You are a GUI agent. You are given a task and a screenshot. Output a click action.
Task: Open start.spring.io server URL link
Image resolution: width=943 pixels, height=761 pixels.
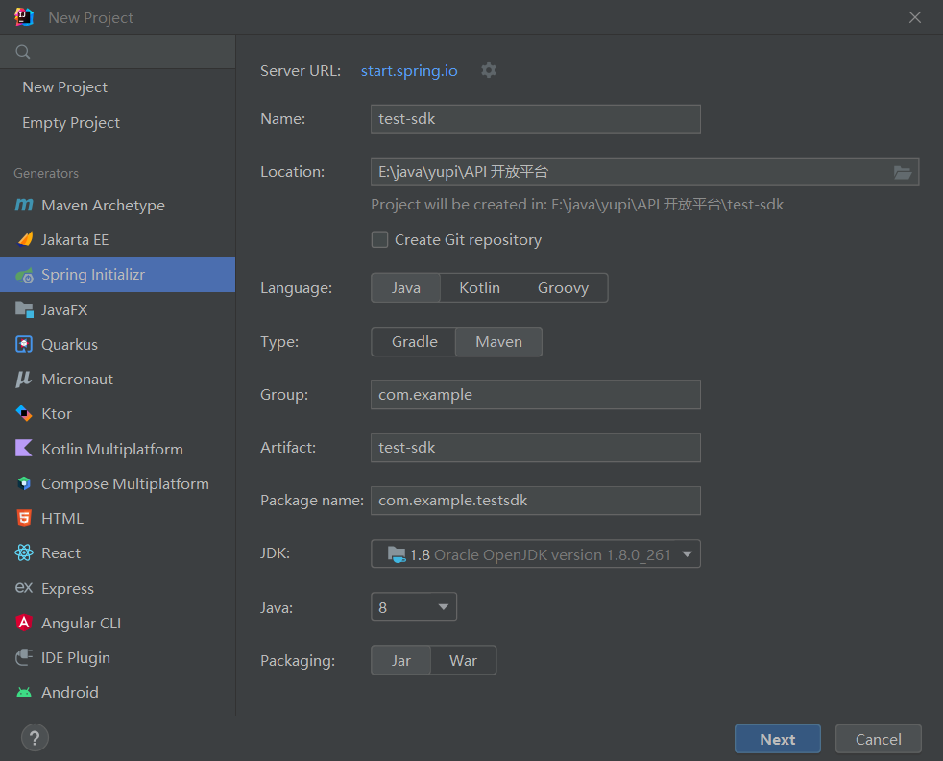pos(409,71)
